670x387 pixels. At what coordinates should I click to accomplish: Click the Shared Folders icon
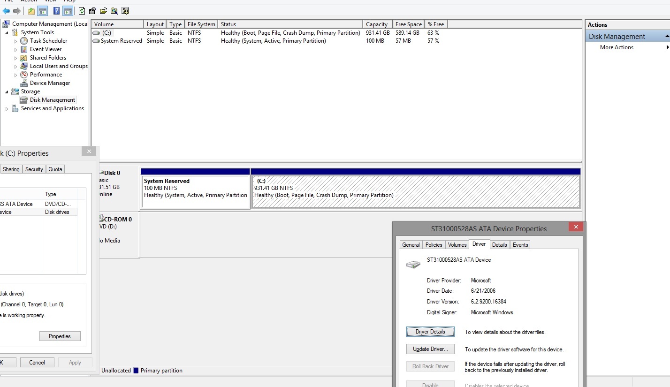coord(24,58)
